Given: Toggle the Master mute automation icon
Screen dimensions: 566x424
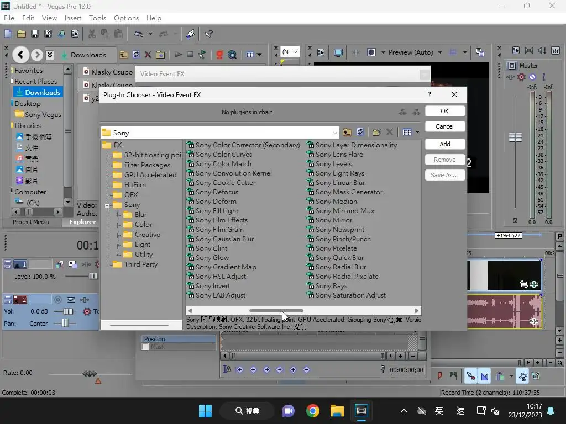Looking at the screenshot, I should pos(532,77).
